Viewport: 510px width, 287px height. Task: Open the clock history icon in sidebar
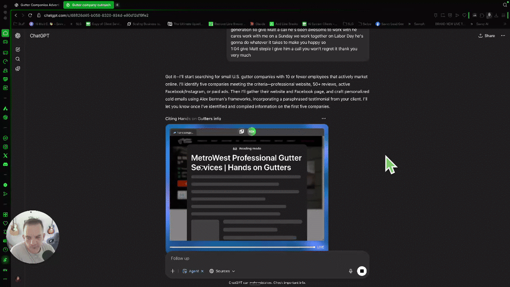[x=5, y=250]
